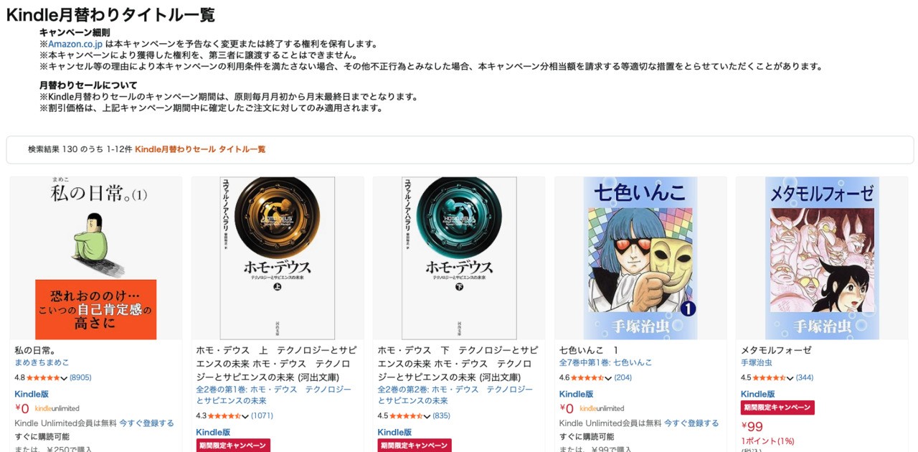Click the Amazon.co.jp link in campaign terms
918x452 pixels.
[x=75, y=44]
